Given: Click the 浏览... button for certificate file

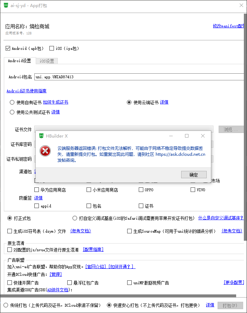Looking at the screenshot, I should tap(231, 129).
